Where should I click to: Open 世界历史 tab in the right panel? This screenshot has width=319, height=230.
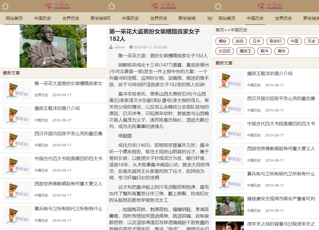coord(283,18)
